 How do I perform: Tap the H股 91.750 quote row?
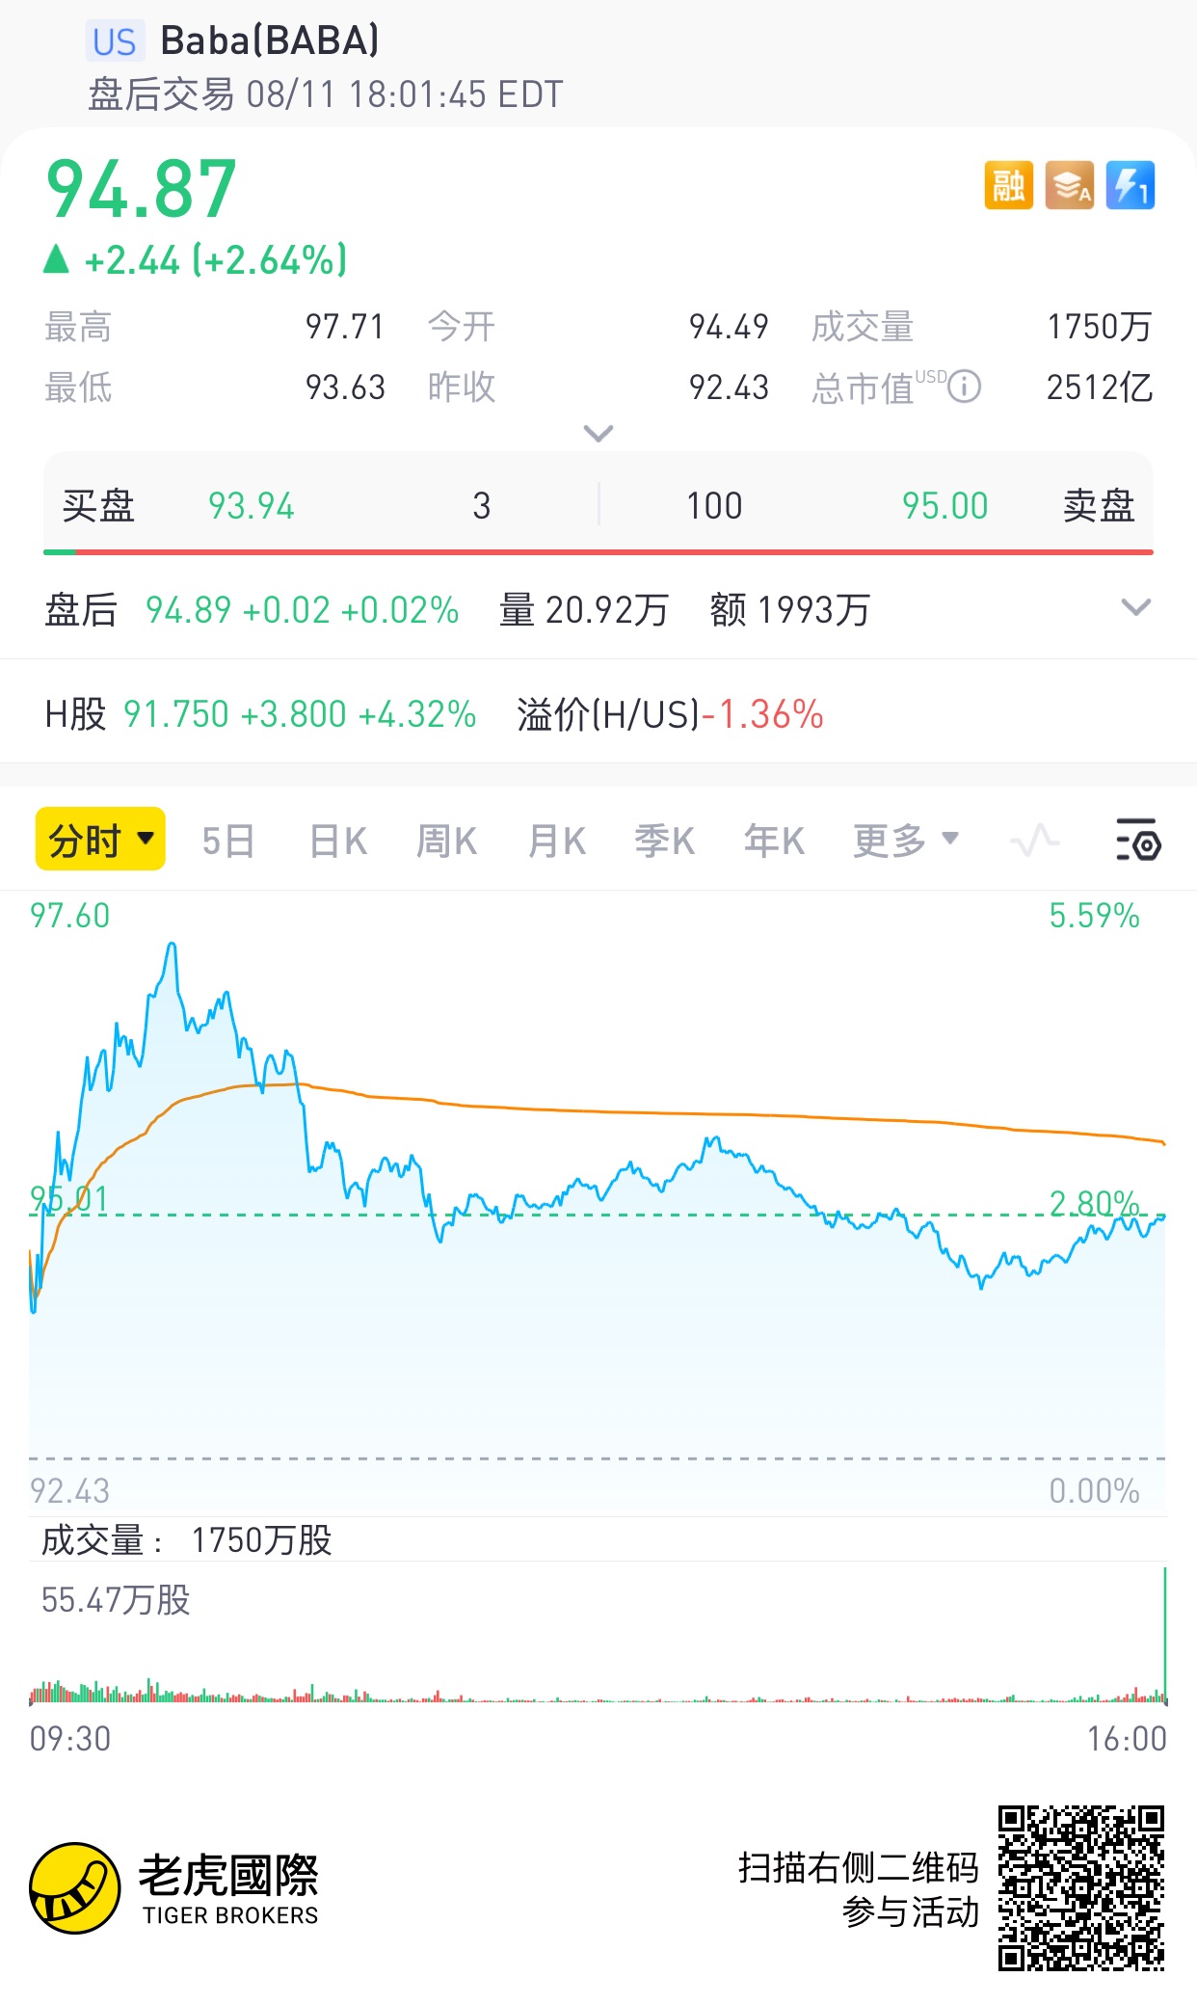click(598, 714)
